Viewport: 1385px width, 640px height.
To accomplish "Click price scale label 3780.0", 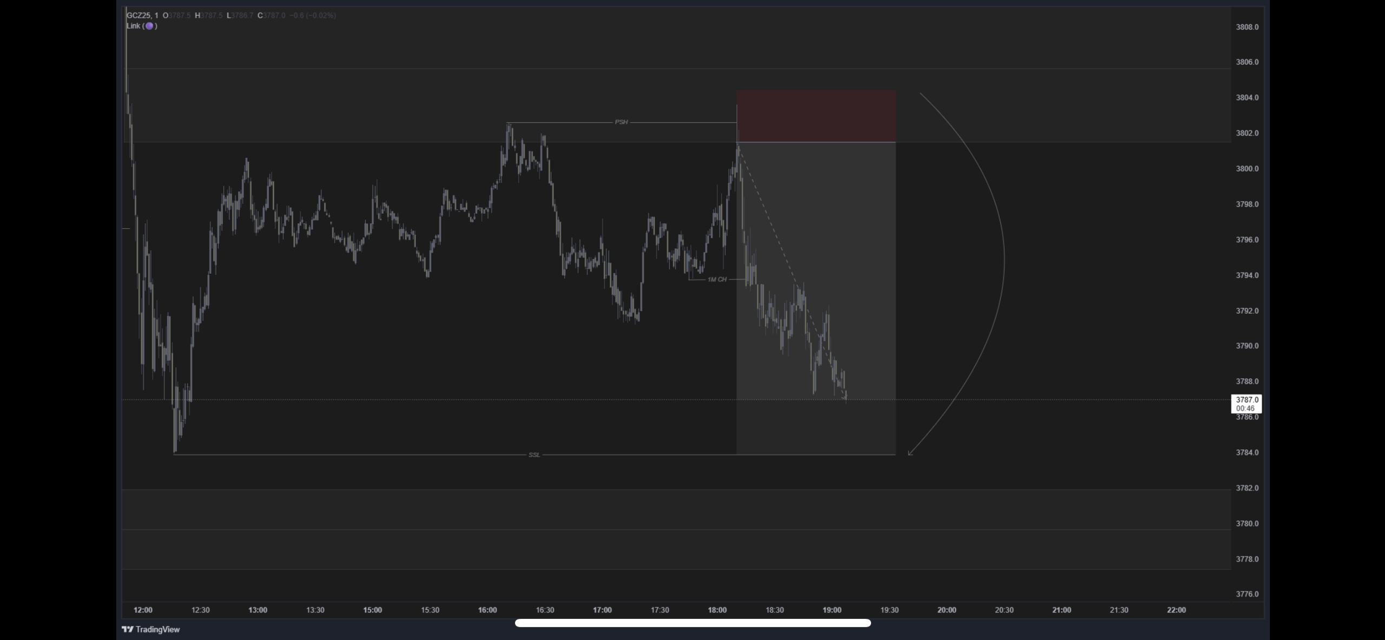I will click(1247, 524).
